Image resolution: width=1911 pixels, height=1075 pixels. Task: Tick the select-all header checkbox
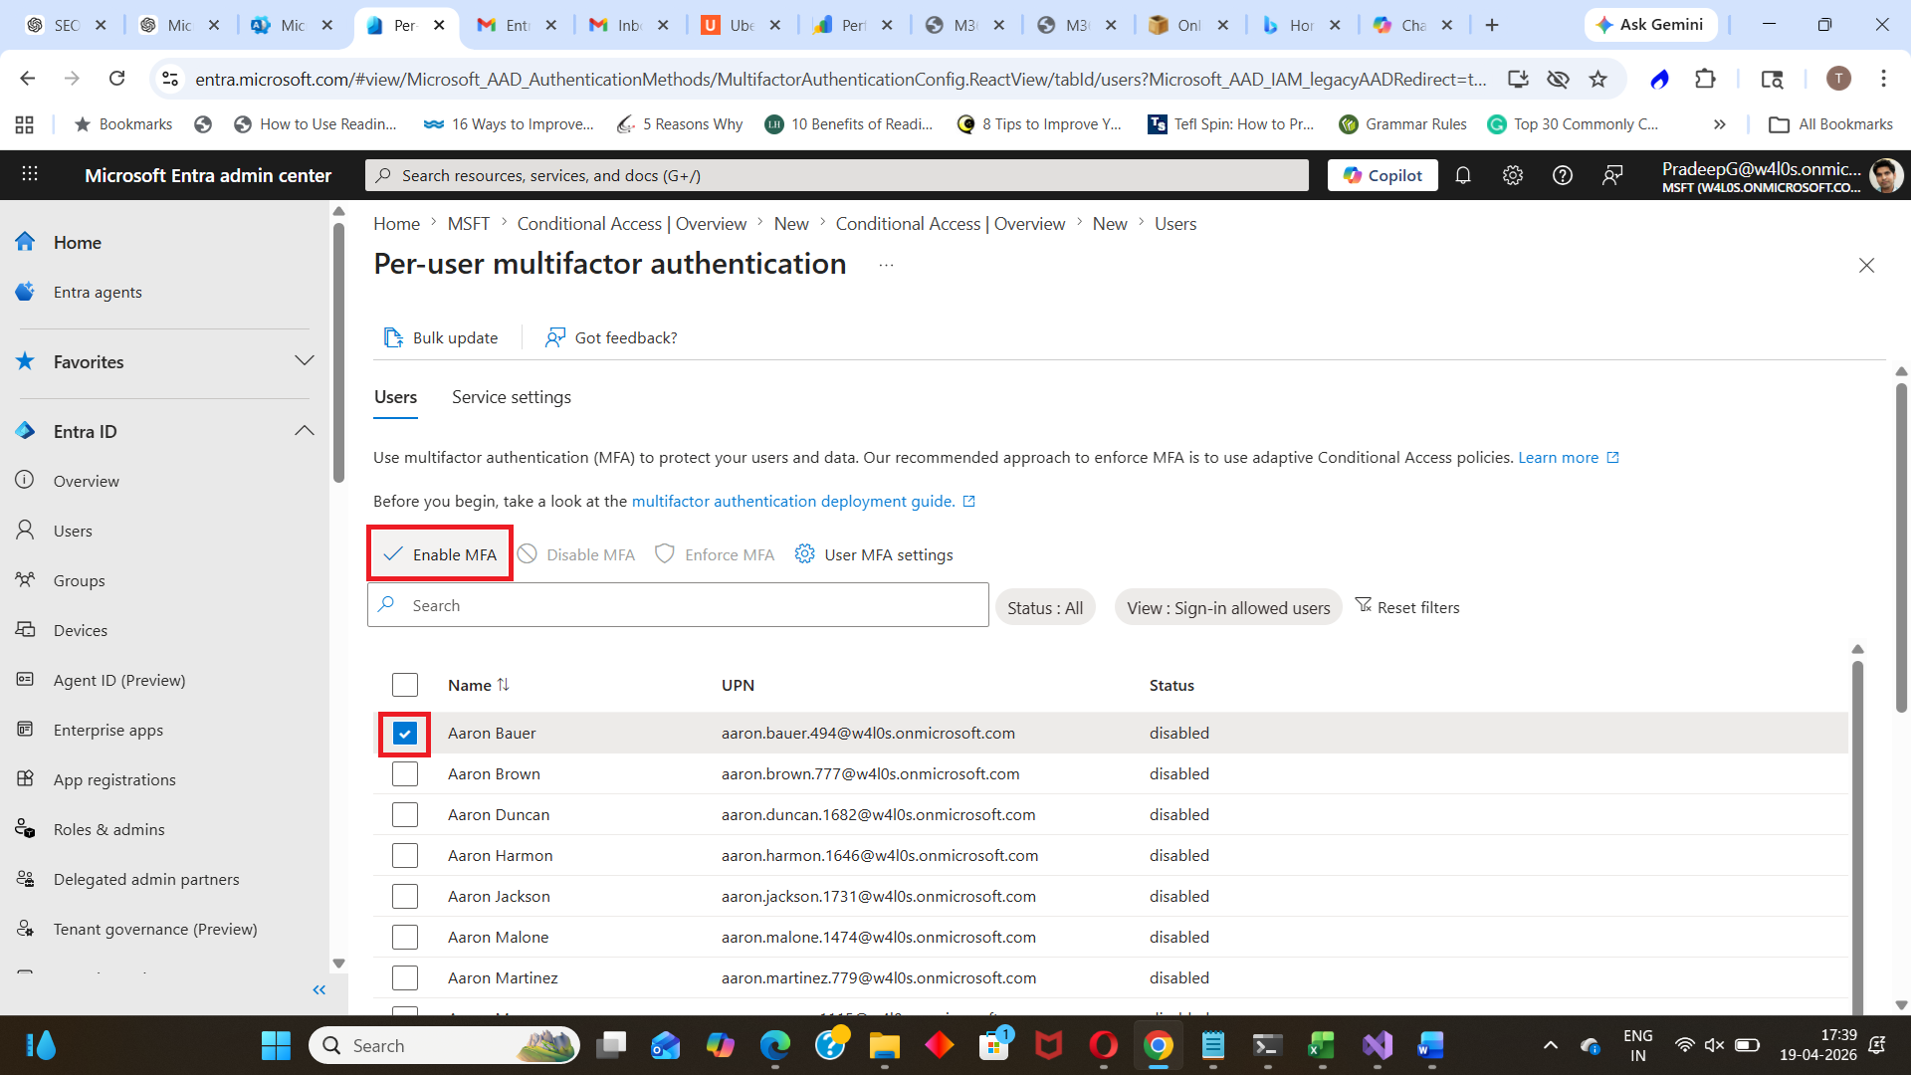(404, 685)
